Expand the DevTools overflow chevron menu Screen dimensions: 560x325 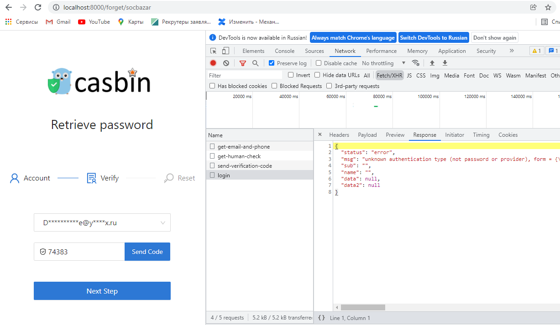tap(513, 51)
